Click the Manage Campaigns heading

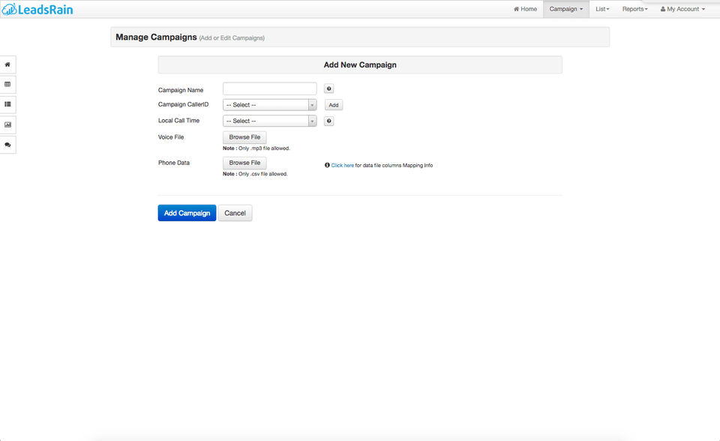click(156, 37)
